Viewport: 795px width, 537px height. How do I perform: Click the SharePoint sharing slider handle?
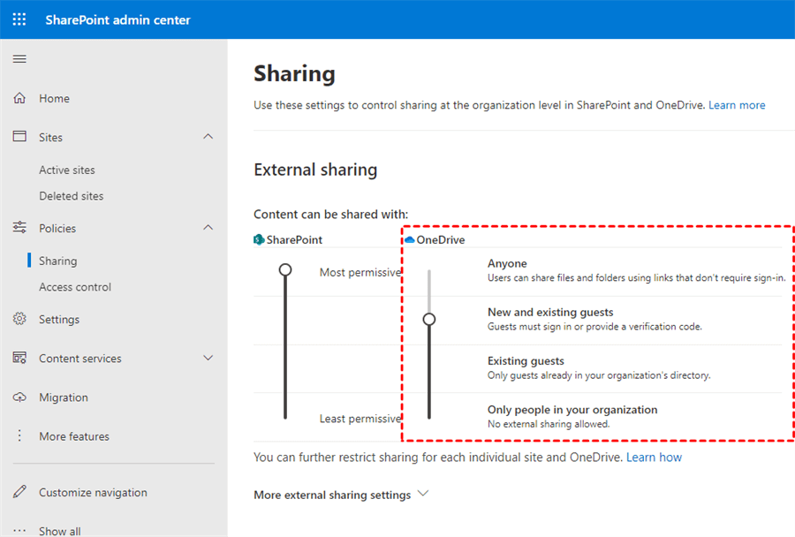pos(285,269)
